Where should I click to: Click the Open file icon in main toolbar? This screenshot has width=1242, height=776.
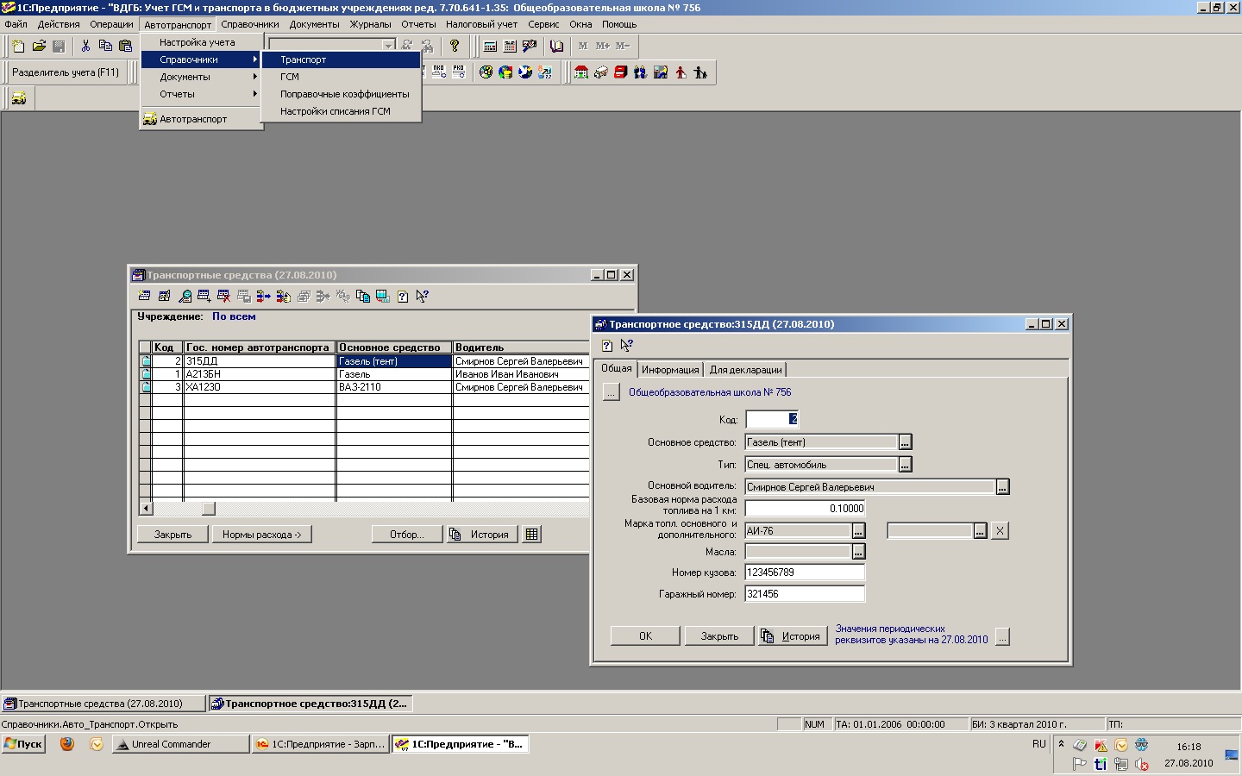click(39, 46)
